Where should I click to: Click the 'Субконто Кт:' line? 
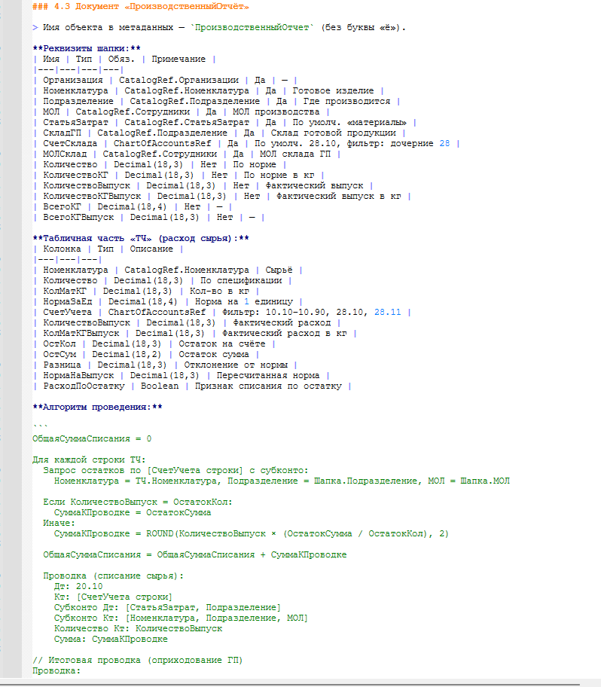181,618
